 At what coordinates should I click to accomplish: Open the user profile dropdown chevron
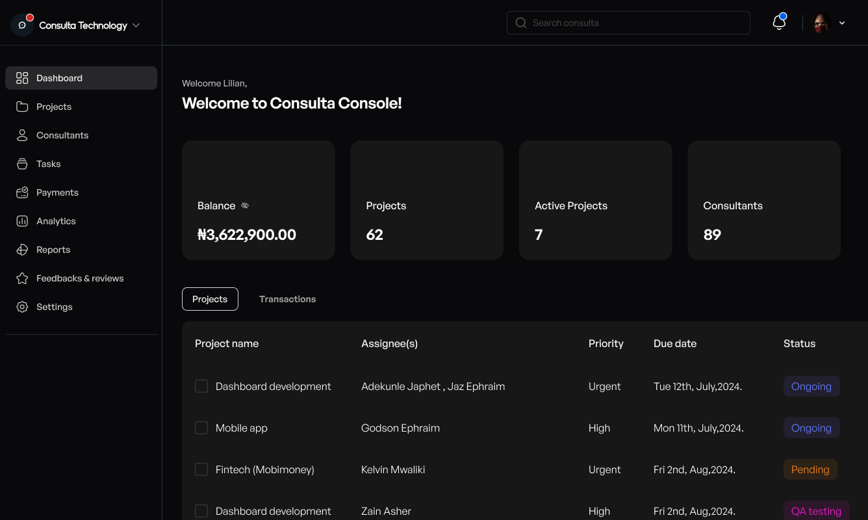(x=842, y=23)
